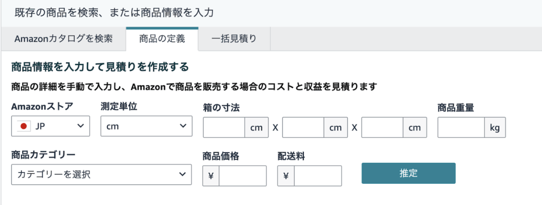542x205 pixels.
Task: Open the Amazonストア JP dropdown
Action: tap(50, 126)
